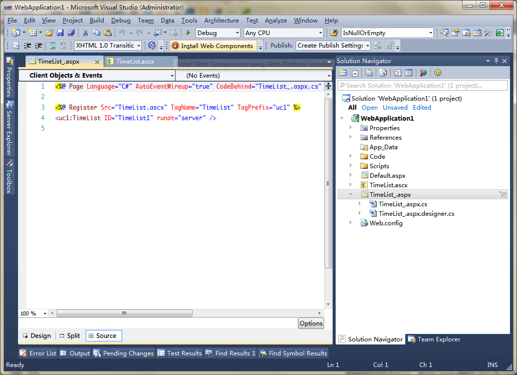
Task: Click the Options button
Action: (x=311, y=323)
